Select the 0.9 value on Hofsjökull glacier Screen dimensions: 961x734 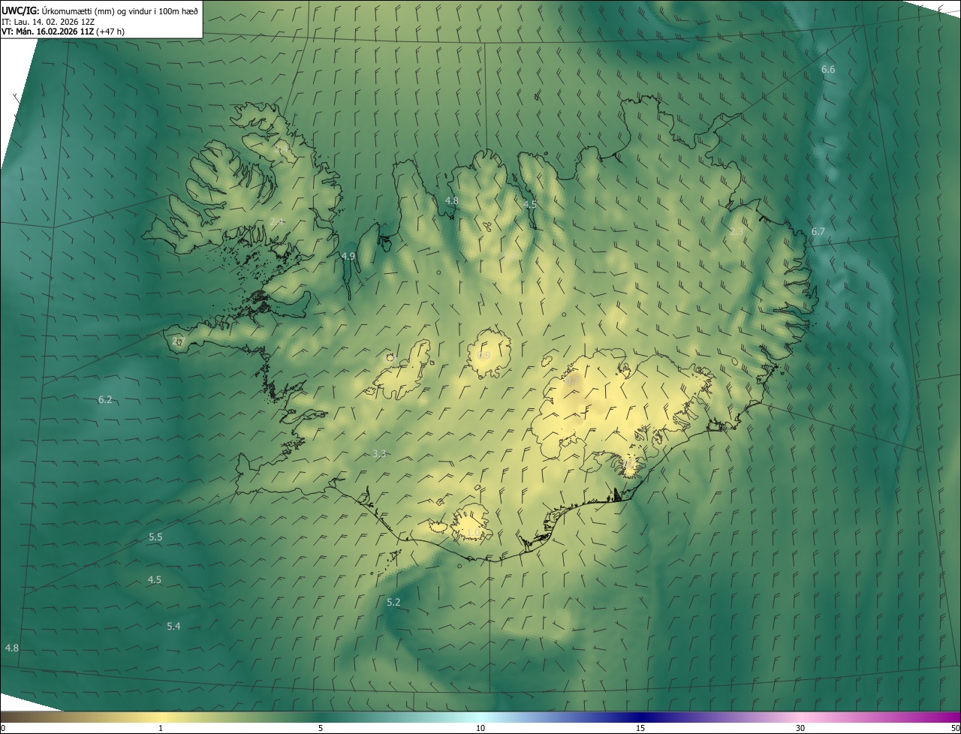point(484,355)
